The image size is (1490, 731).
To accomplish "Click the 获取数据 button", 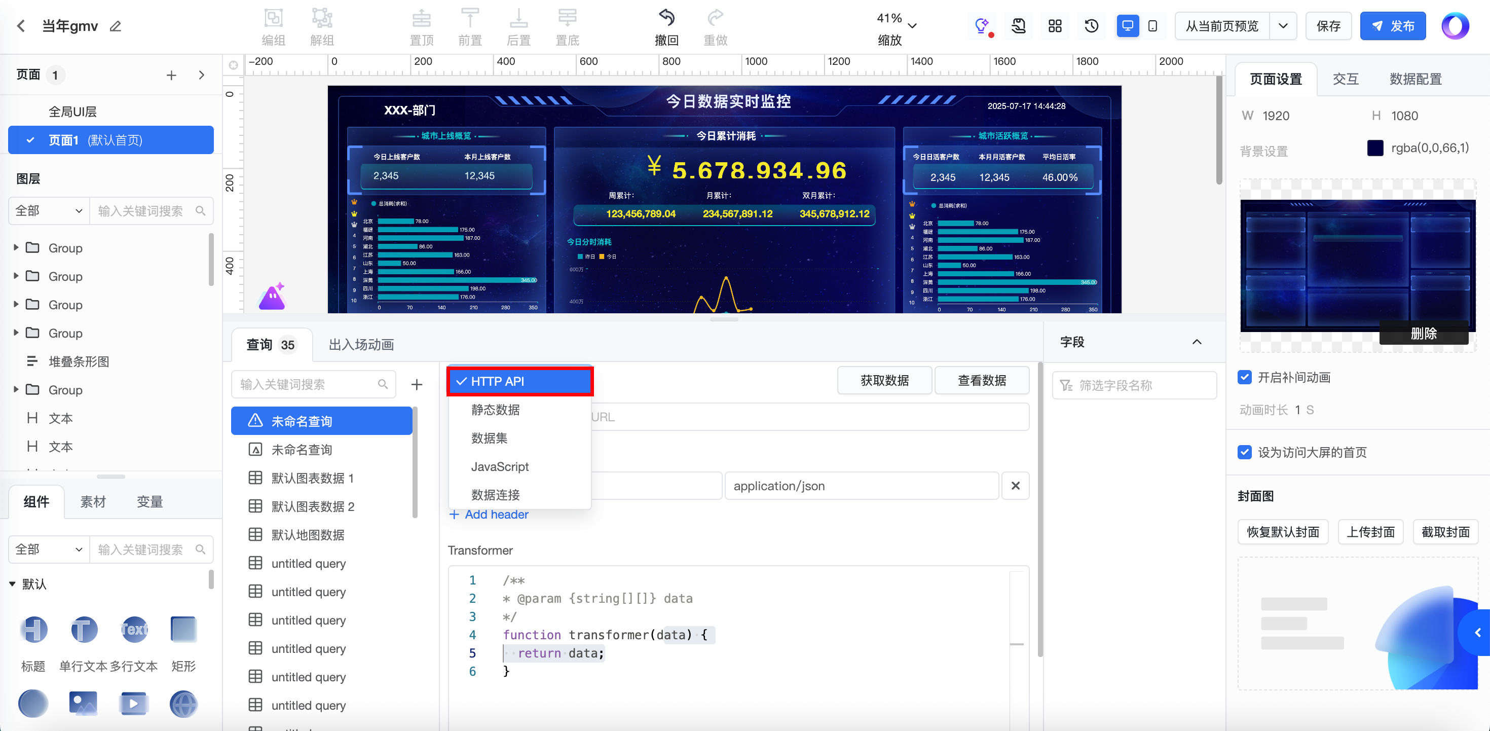I will [884, 380].
